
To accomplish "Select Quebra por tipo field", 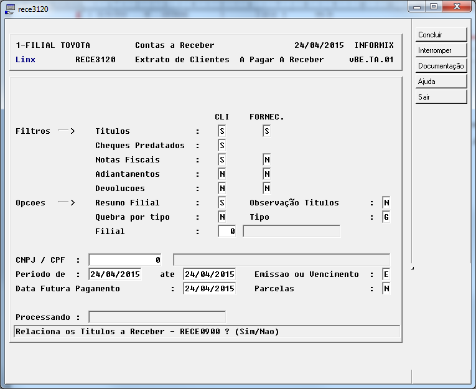I will (222, 217).
